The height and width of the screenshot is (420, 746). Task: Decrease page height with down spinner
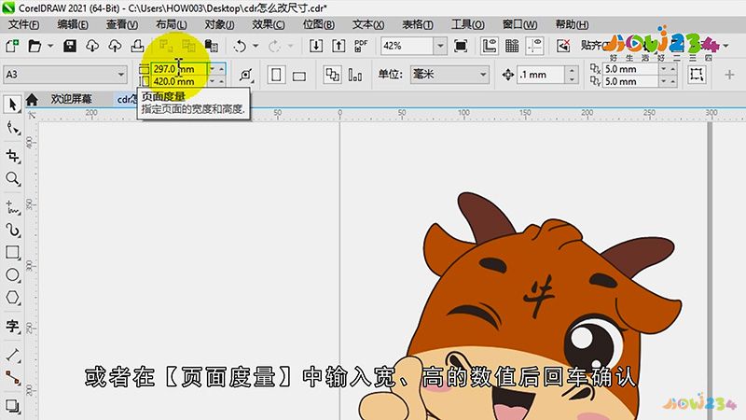pos(213,81)
